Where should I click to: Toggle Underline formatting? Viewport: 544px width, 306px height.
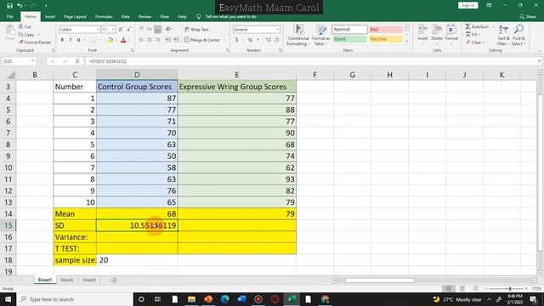coord(79,40)
